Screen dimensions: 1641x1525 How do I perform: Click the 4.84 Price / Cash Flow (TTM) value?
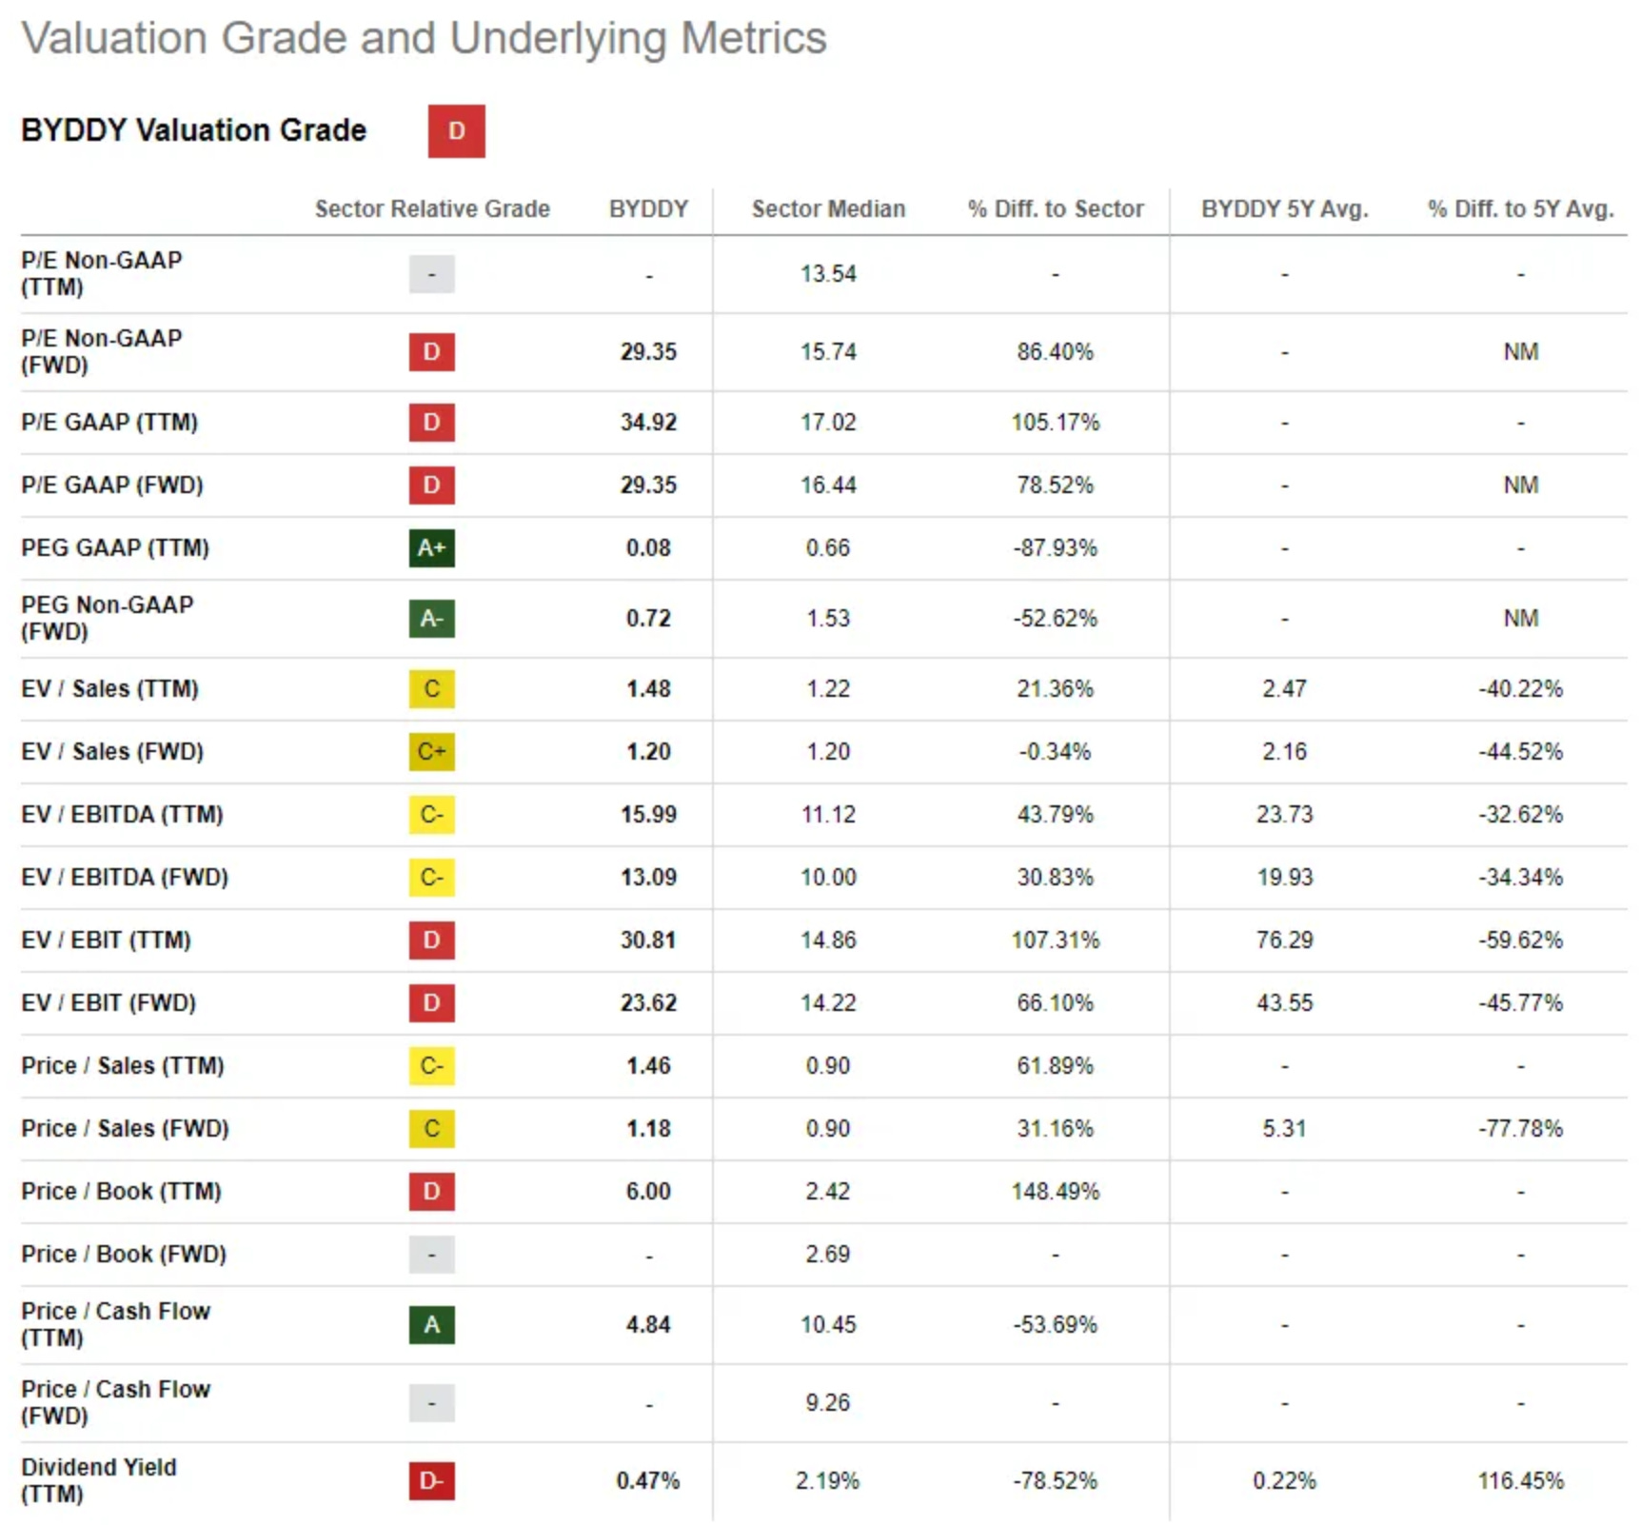648,1325
